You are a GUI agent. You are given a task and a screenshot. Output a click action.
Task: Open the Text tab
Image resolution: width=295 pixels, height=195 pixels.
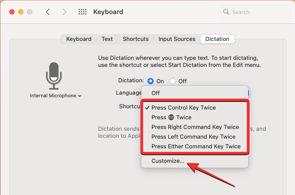107,39
